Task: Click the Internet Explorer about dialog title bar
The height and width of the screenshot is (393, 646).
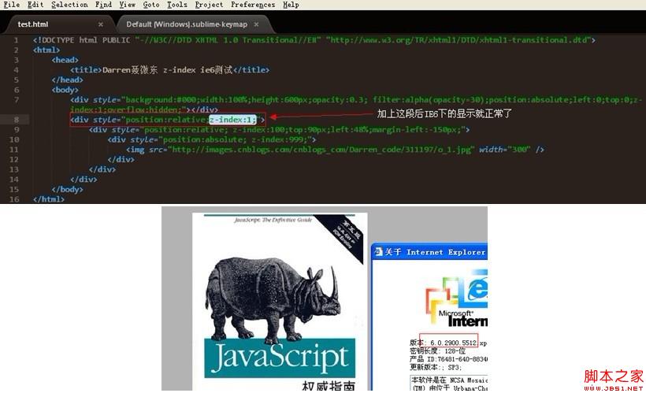Action: (x=429, y=252)
